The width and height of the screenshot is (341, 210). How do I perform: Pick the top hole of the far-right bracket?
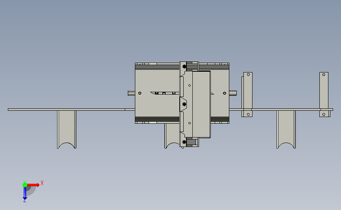pyautogui.click(x=324, y=75)
